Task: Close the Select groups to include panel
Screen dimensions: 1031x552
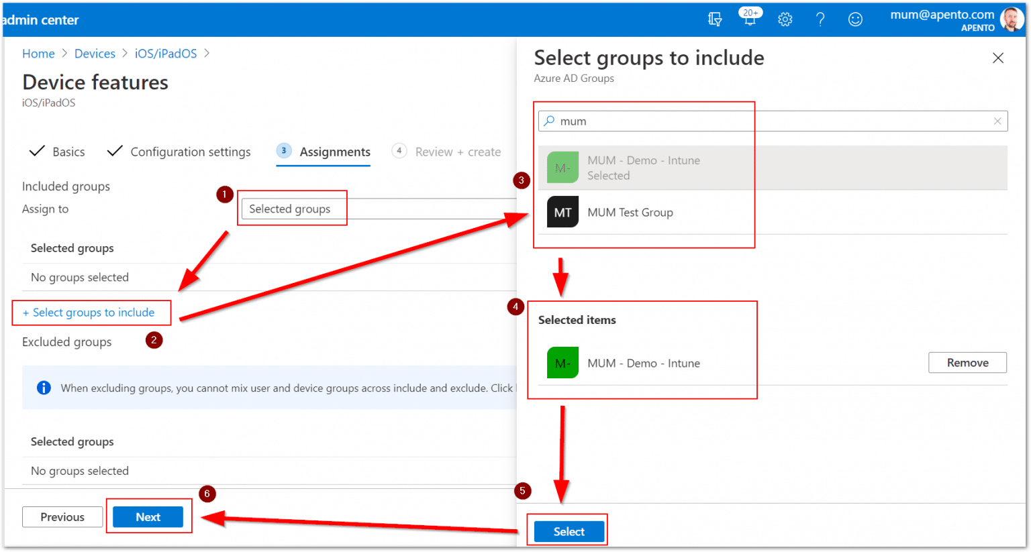Action: [x=998, y=58]
